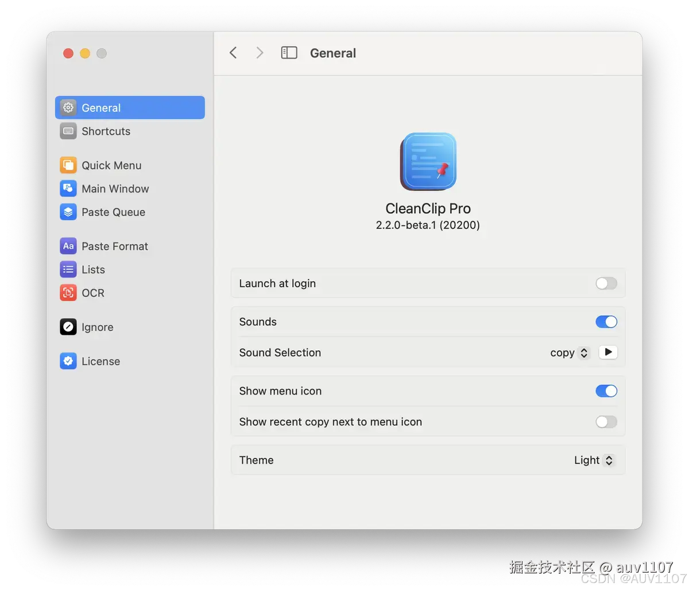Open the Shortcuts settings pane
The height and width of the screenshot is (591, 689).
130,131
